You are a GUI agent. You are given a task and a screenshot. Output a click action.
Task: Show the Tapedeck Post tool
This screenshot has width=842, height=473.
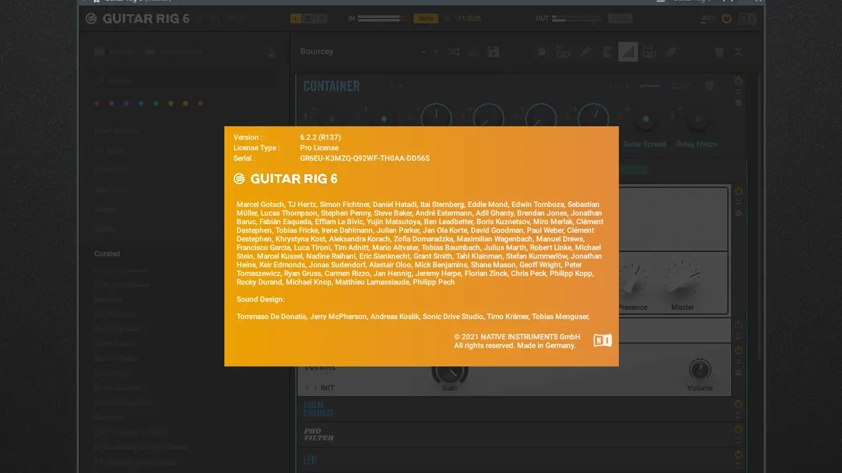649,52
